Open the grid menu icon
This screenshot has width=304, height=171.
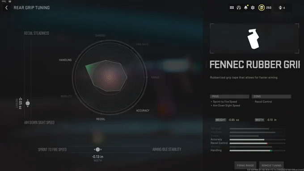[x=232, y=8]
